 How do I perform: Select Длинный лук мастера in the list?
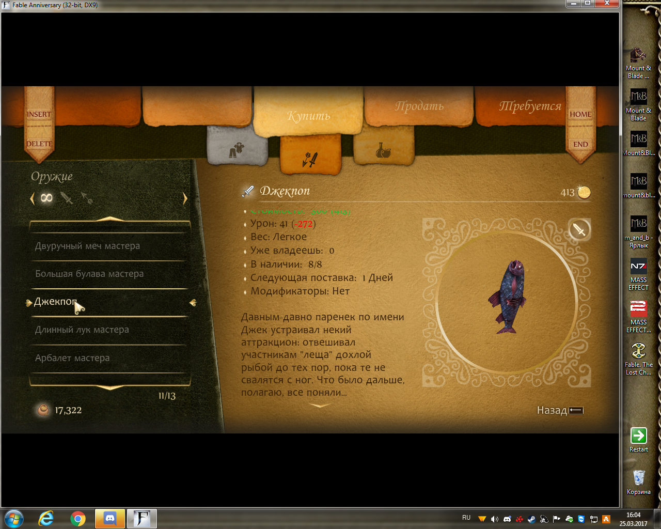coord(109,330)
